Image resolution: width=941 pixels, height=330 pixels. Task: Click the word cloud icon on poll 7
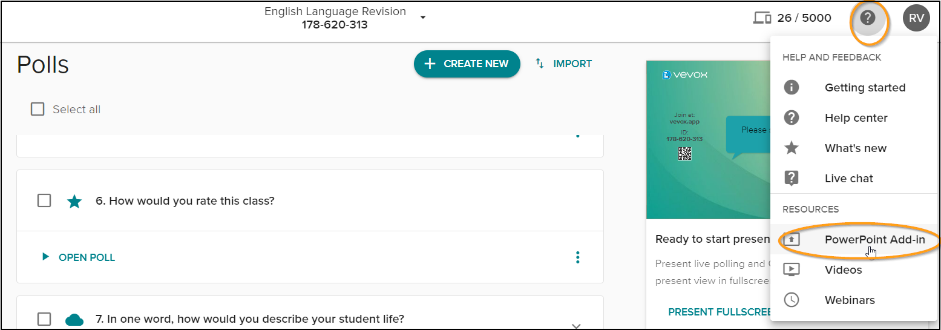[74, 319]
